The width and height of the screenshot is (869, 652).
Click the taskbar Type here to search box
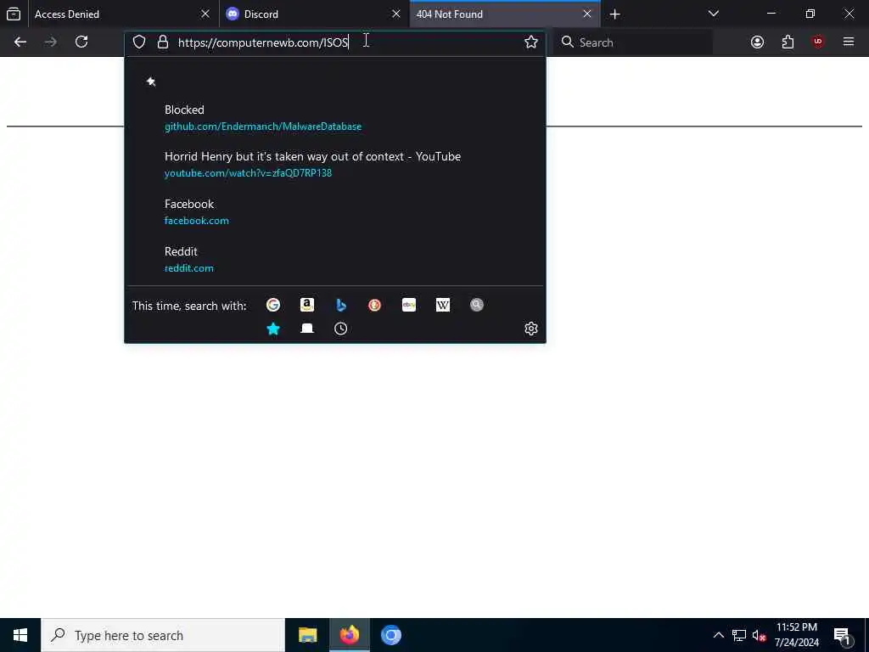point(162,635)
